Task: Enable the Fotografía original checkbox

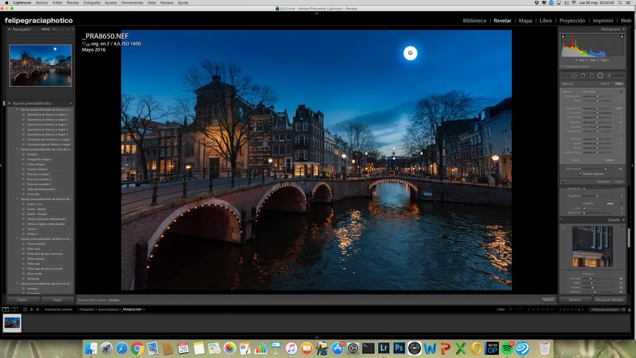Action: click(562, 66)
